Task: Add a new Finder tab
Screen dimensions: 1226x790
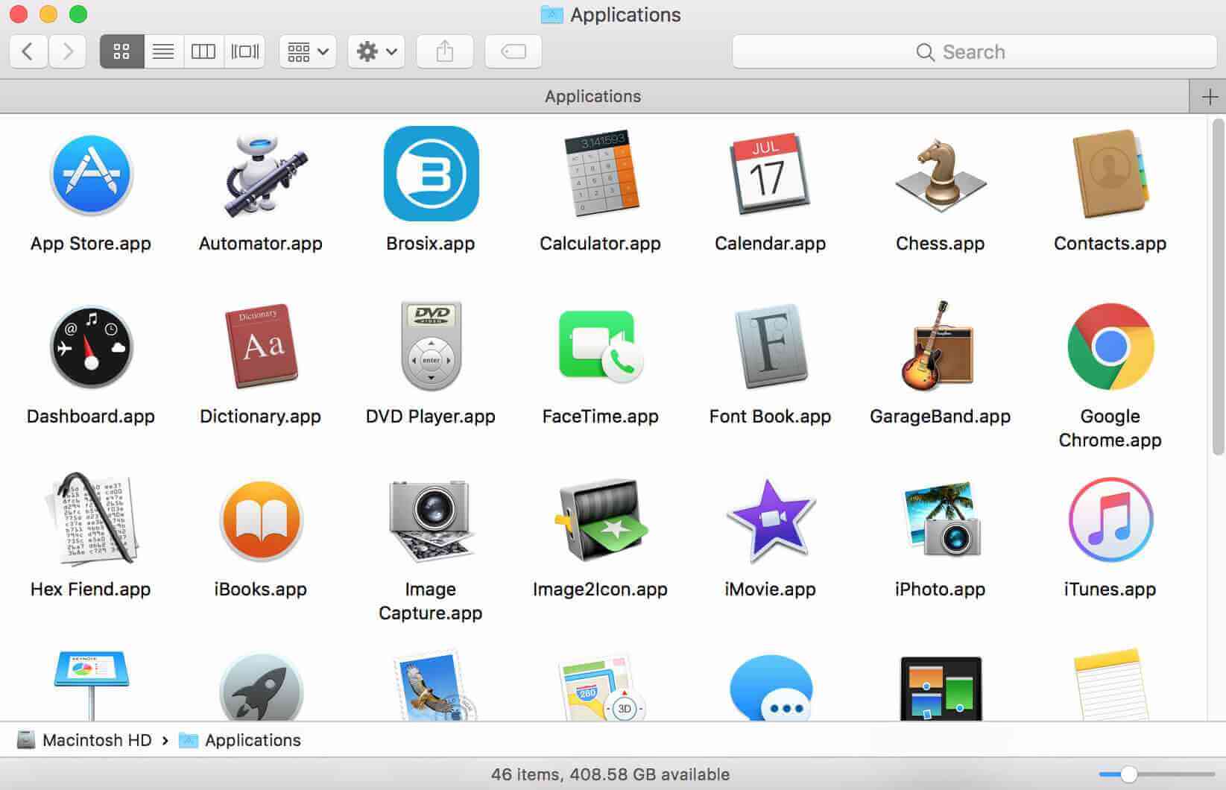Action: 1209,97
